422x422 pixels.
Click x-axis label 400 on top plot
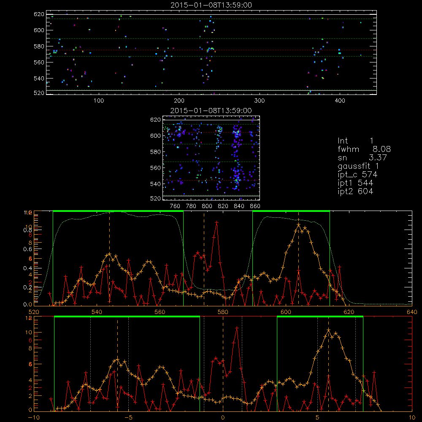(x=340, y=101)
